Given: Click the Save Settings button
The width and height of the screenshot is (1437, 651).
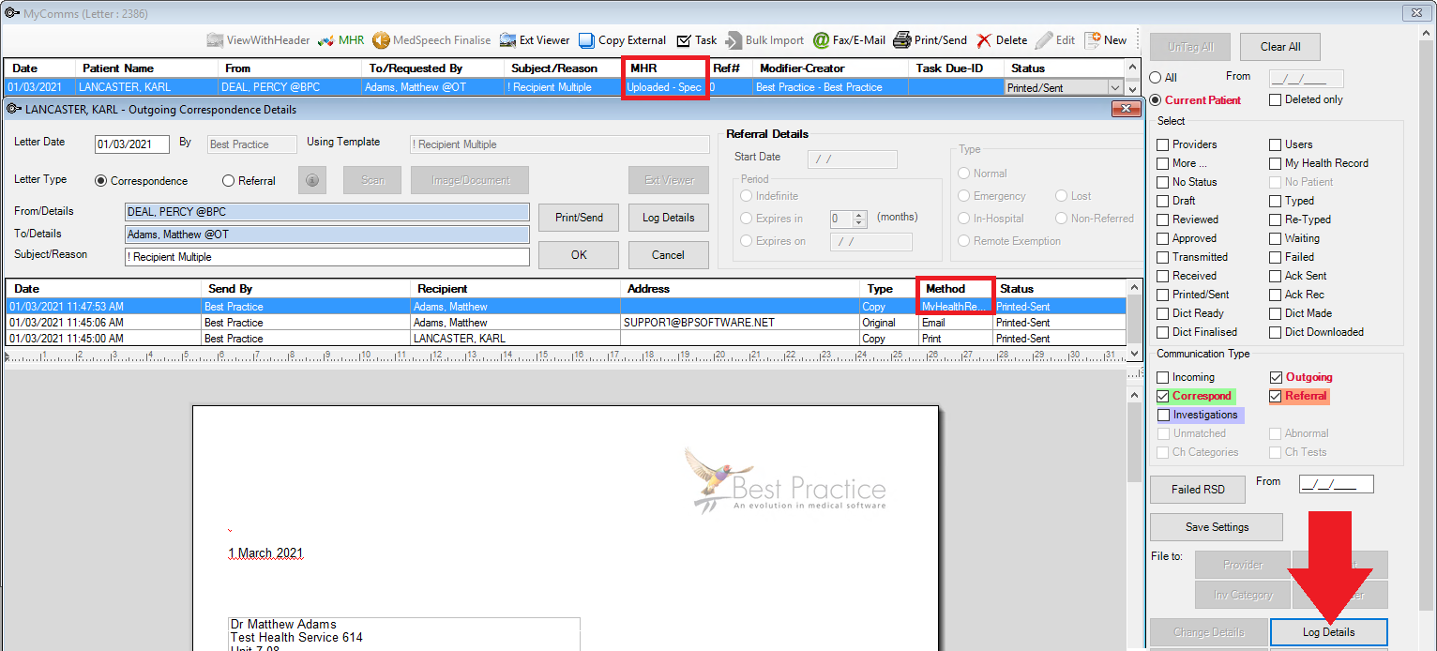Looking at the screenshot, I should [1217, 527].
